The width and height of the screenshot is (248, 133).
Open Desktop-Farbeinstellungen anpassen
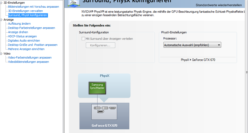(32, 28)
